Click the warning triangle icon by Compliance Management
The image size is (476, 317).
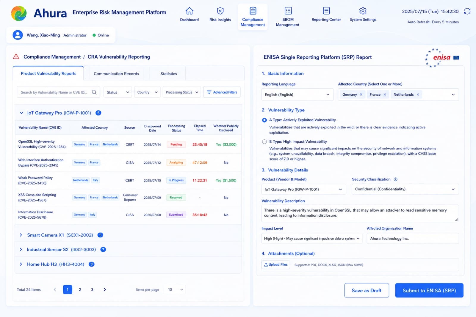coord(16,56)
